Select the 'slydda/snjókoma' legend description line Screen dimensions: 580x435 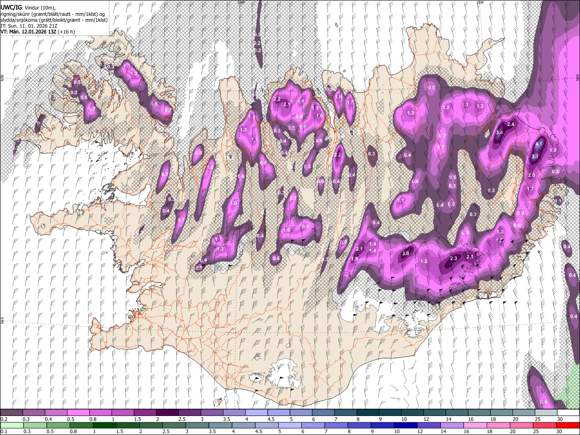click(54, 20)
